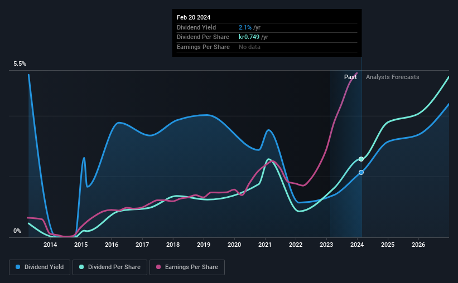This screenshot has width=458, height=283.
Task: Select the teal data point marker at 2024
Action: 361,159
